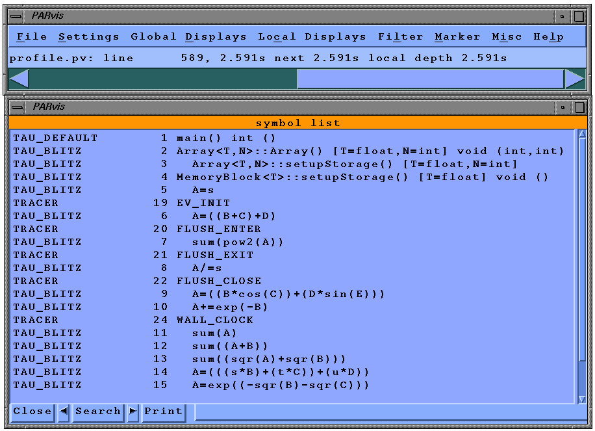Click the left arrow of the time scrollbar
This screenshot has width=595, height=431.
click(x=19, y=79)
